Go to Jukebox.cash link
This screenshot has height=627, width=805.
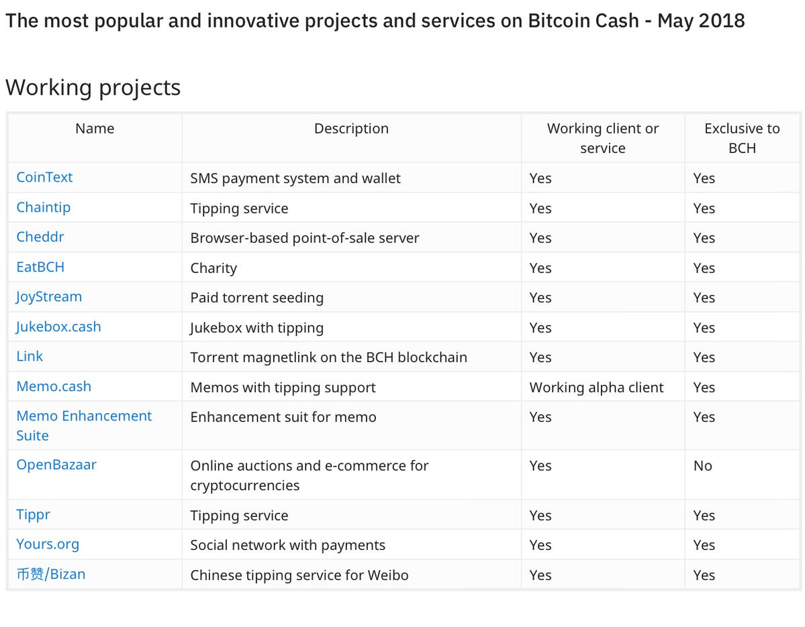[x=58, y=327]
